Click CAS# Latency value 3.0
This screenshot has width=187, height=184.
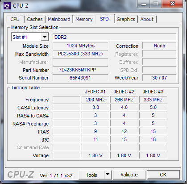(96, 107)
